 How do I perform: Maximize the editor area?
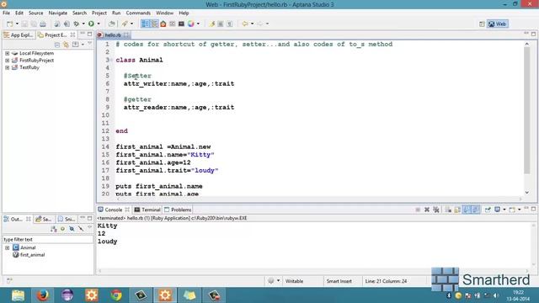coord(533,34)
